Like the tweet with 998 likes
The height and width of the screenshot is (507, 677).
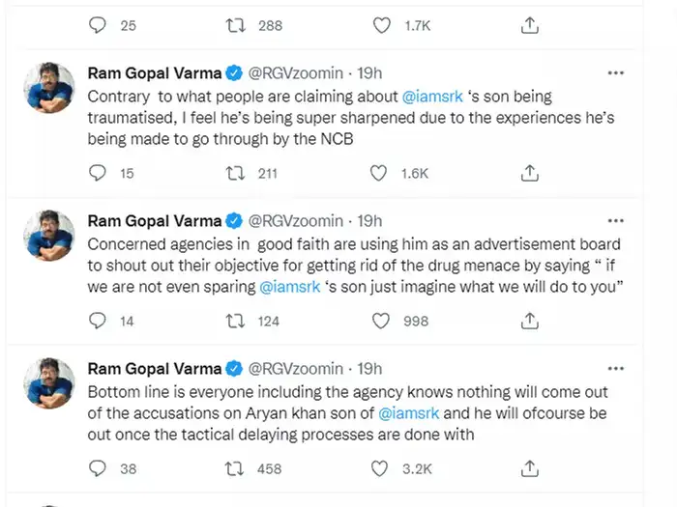tap(380, 321)
